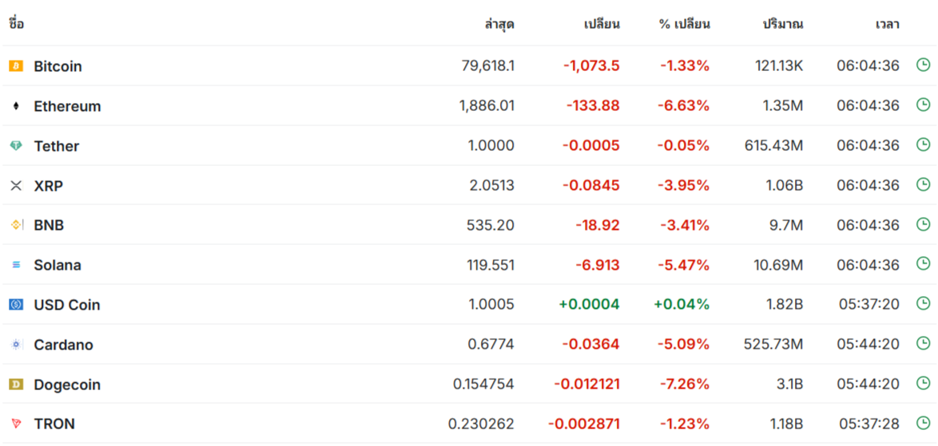Image resolution: width=938 pixels, height=446 pixels.
Task: Click the Tether gem logo icon
Action: point(16,146)
